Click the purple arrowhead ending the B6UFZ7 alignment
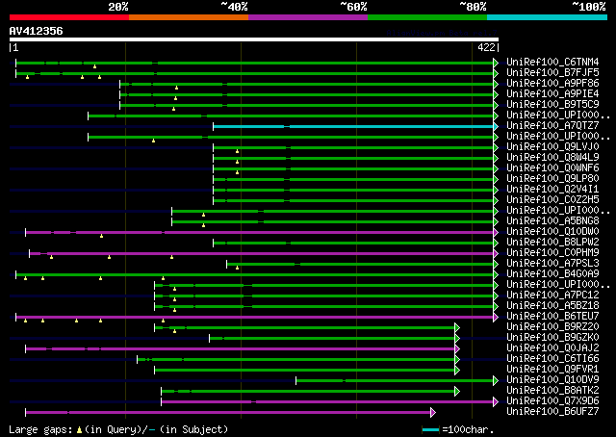This screenshot has width=616, height=437. [x=433, y=413]
